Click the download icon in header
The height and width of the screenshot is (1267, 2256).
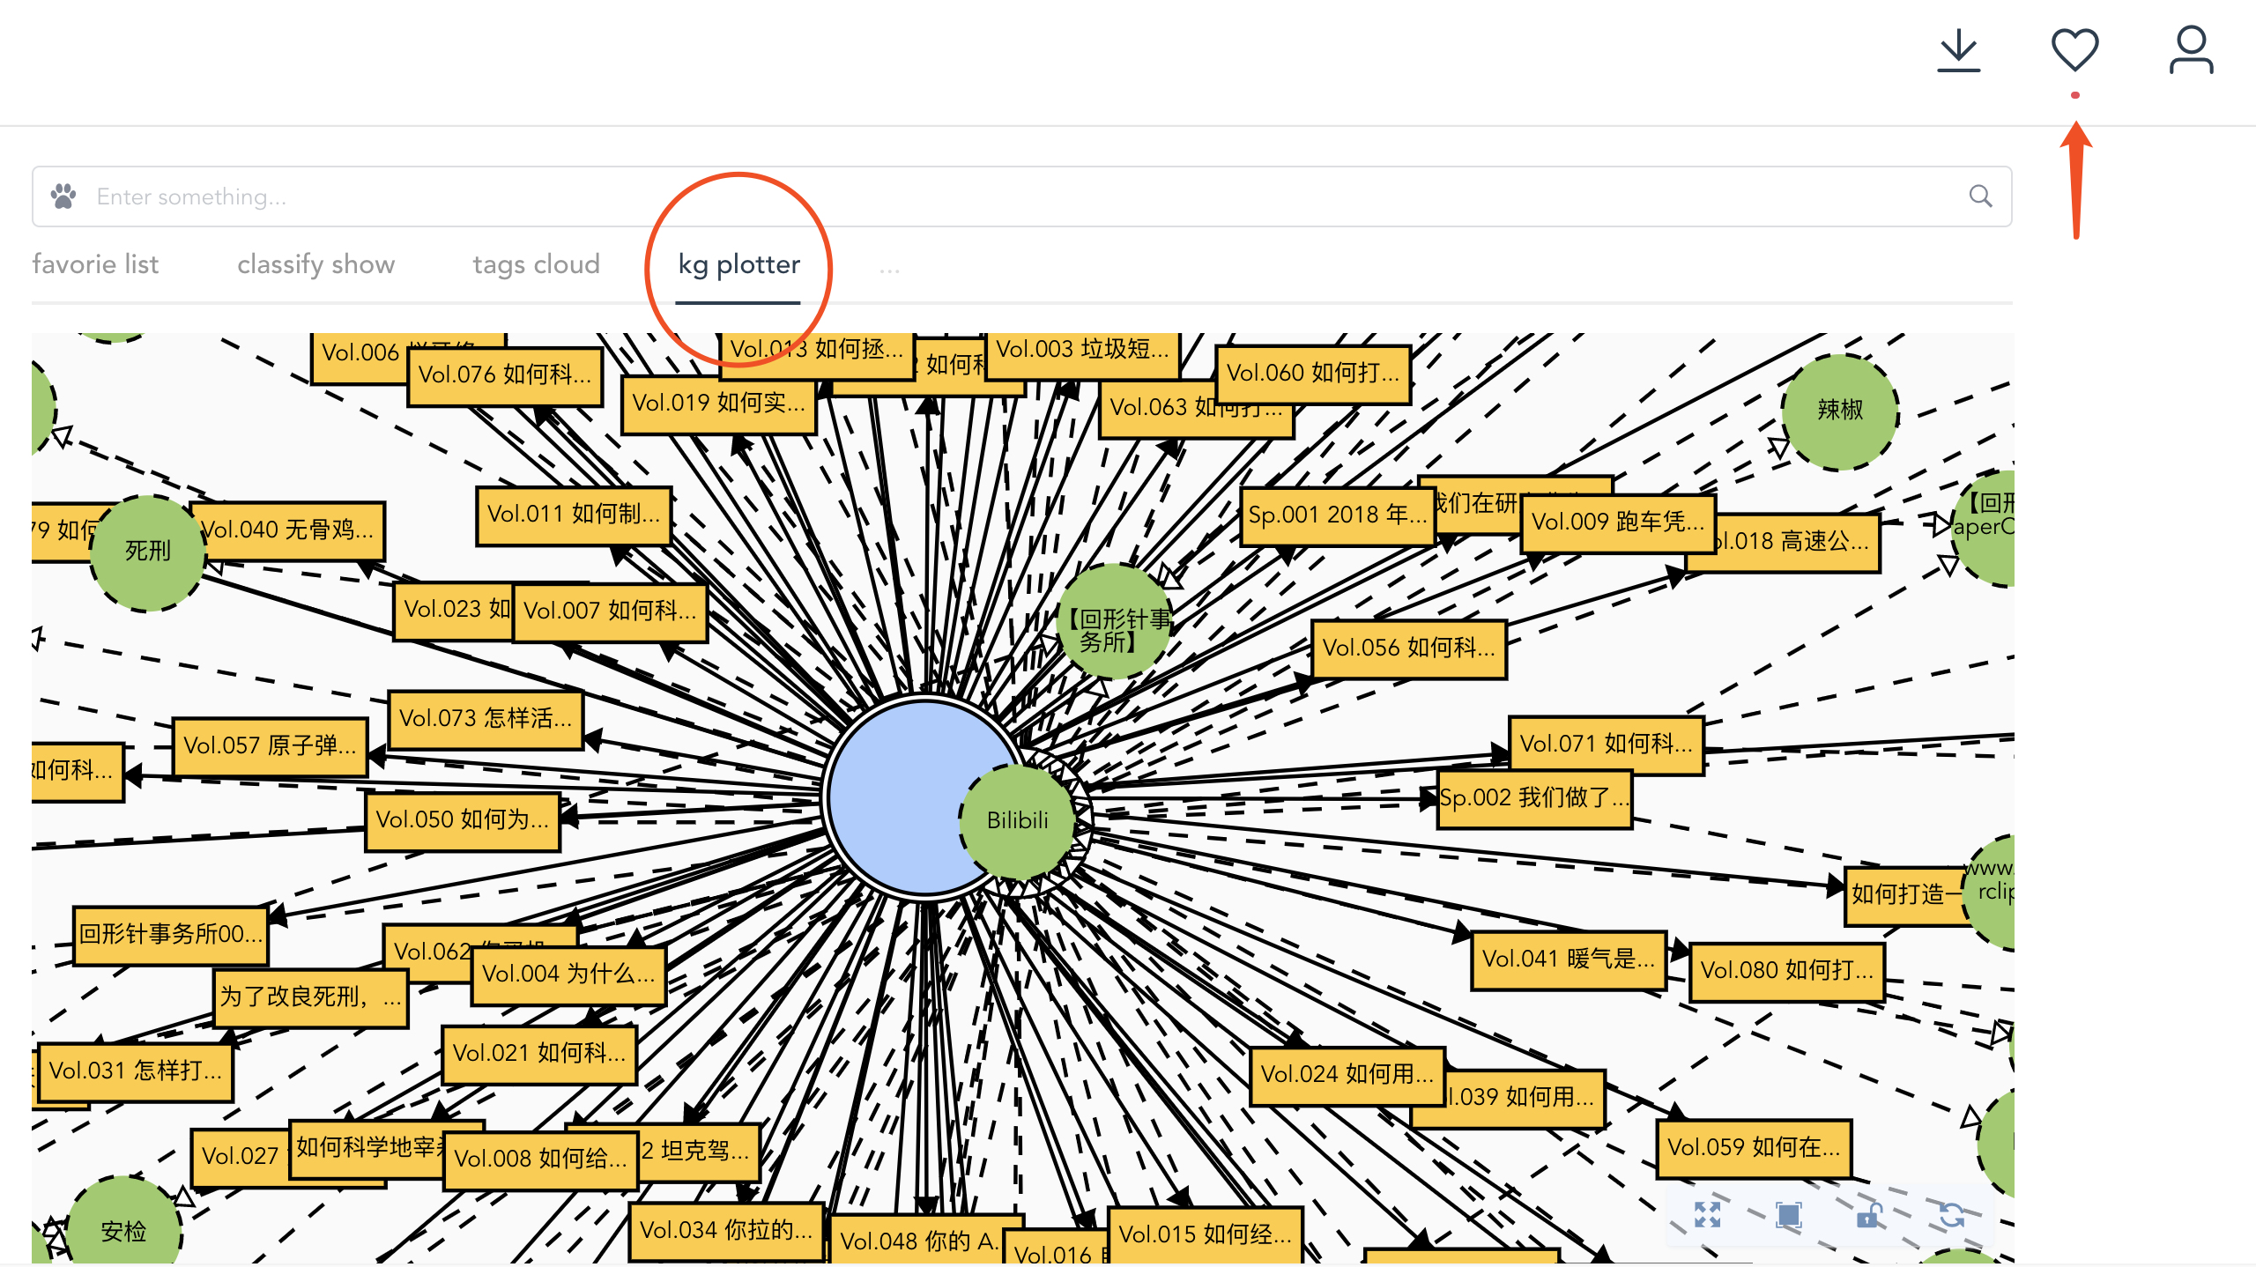(1958, 51)
